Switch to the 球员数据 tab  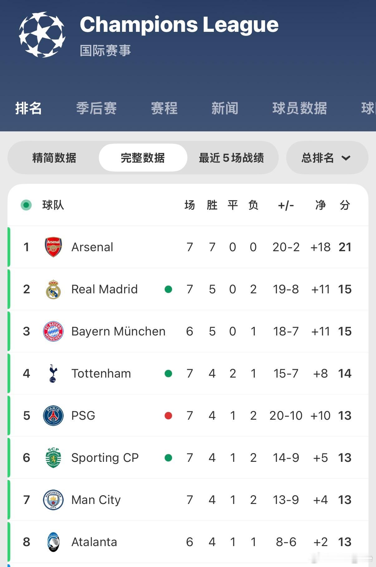click(x=300, y=109)
